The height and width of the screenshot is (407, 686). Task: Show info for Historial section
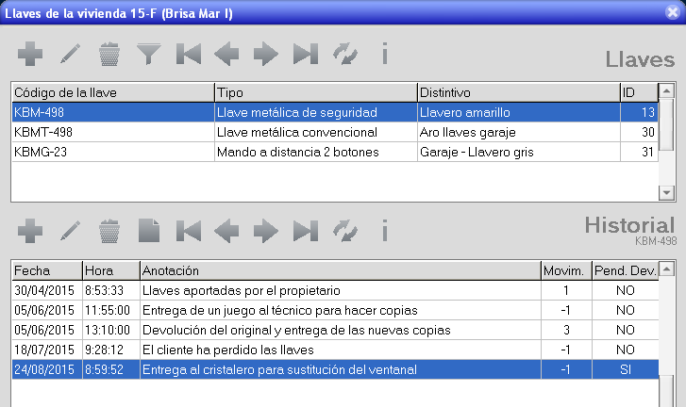point(385,231)
